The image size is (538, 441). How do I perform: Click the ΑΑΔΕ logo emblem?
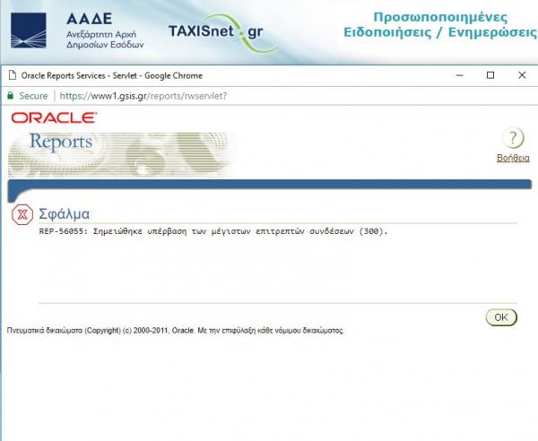tap(29, 31)
